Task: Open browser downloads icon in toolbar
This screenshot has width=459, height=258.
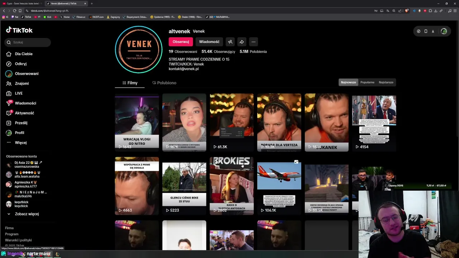Action: [x=436, y=11]
